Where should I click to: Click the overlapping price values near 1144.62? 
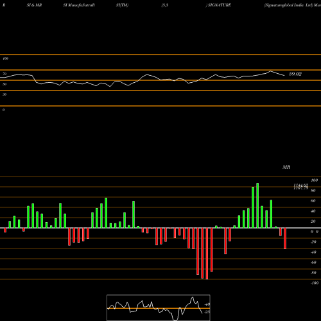click(301, 186)
